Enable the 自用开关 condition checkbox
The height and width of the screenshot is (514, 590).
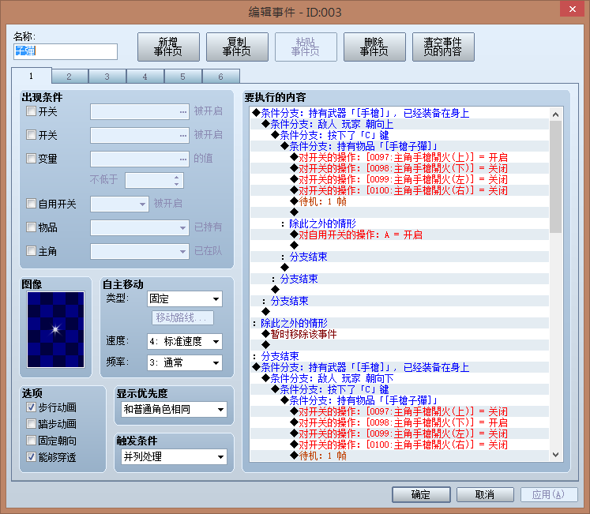coord(31,204)
